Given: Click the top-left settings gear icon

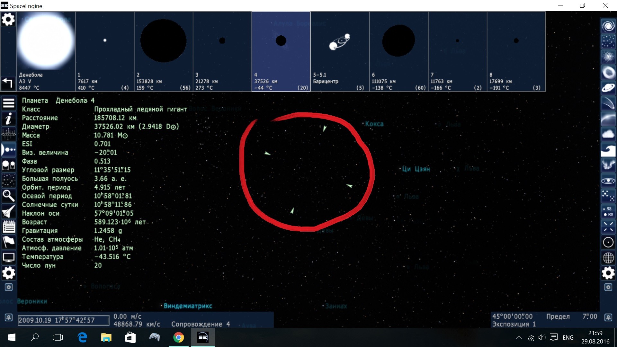Looking at the screenshot, I should coord(8,20).
